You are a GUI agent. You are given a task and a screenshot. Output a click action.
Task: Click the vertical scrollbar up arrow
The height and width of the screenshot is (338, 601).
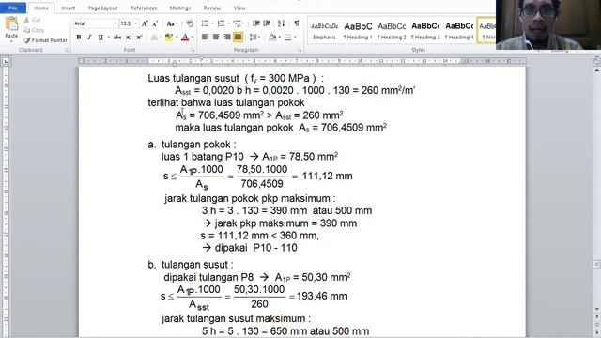tap(597, 71)
